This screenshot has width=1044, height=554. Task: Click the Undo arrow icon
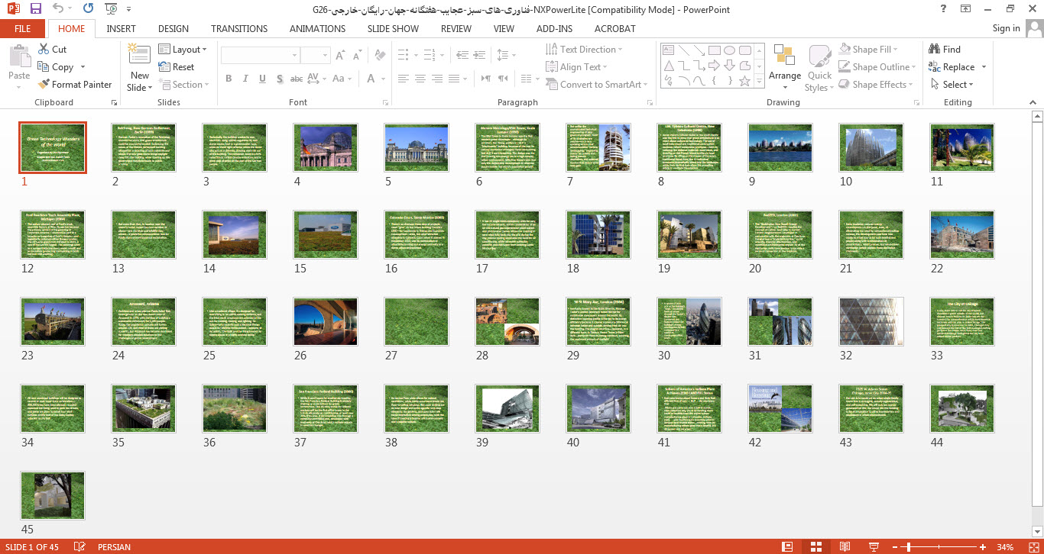[59, 9]
